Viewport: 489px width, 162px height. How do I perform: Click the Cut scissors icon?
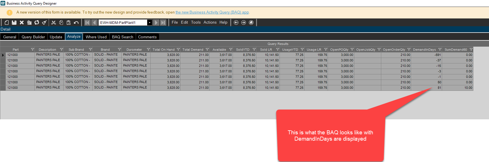point(54,22)
